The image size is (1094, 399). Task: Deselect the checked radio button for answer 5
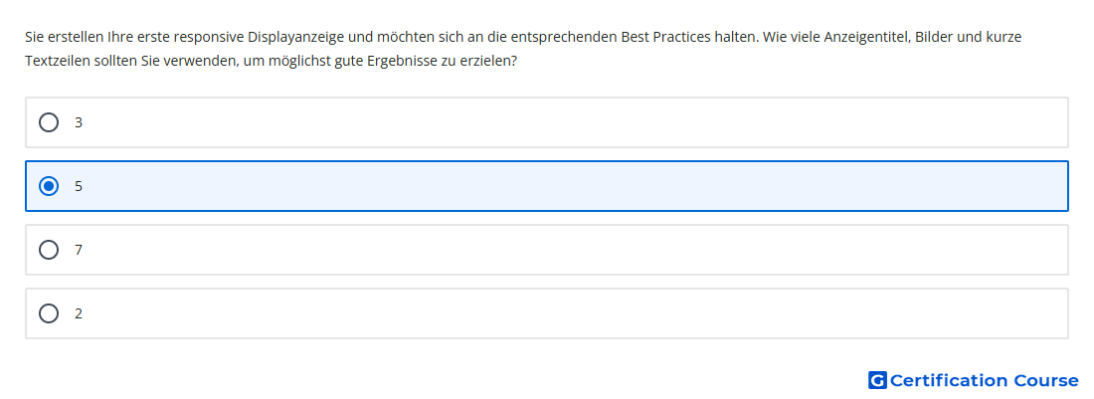pos(49,186)
